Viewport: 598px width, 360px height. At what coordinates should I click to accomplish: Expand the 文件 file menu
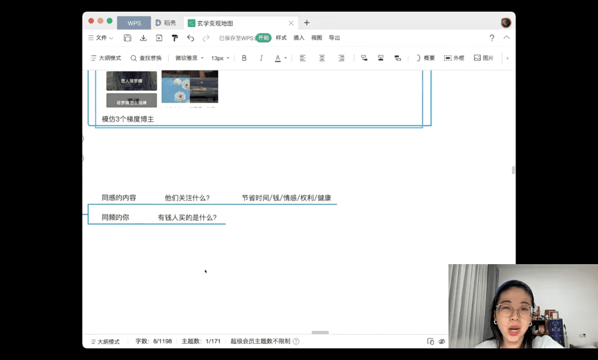point(101,38)
